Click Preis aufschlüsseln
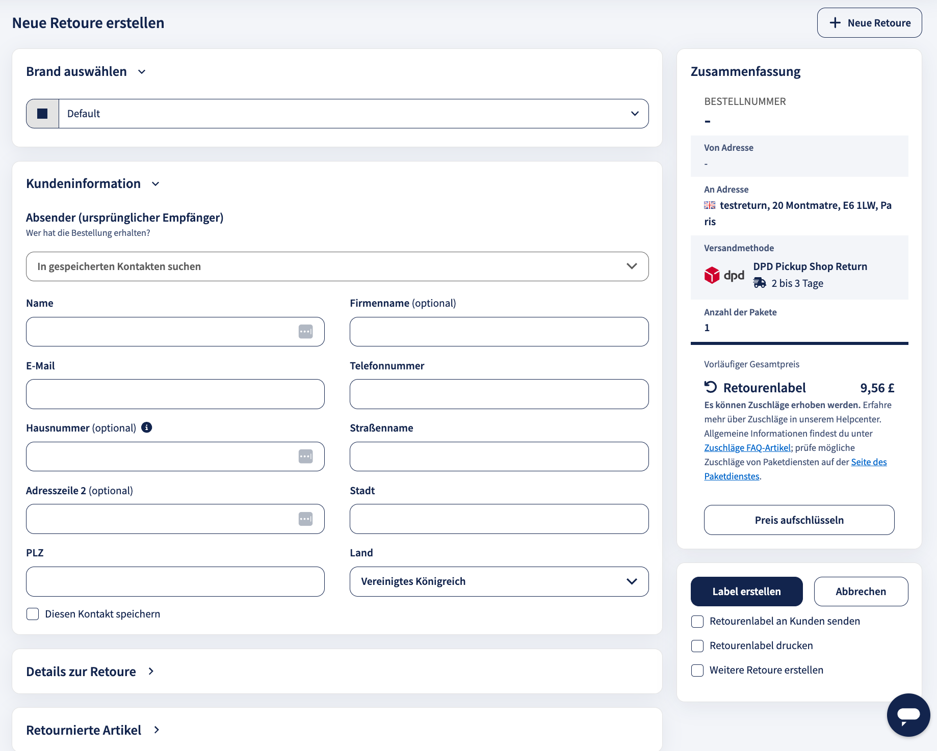This screenshot has width=937, height=751. pos(799,520)
